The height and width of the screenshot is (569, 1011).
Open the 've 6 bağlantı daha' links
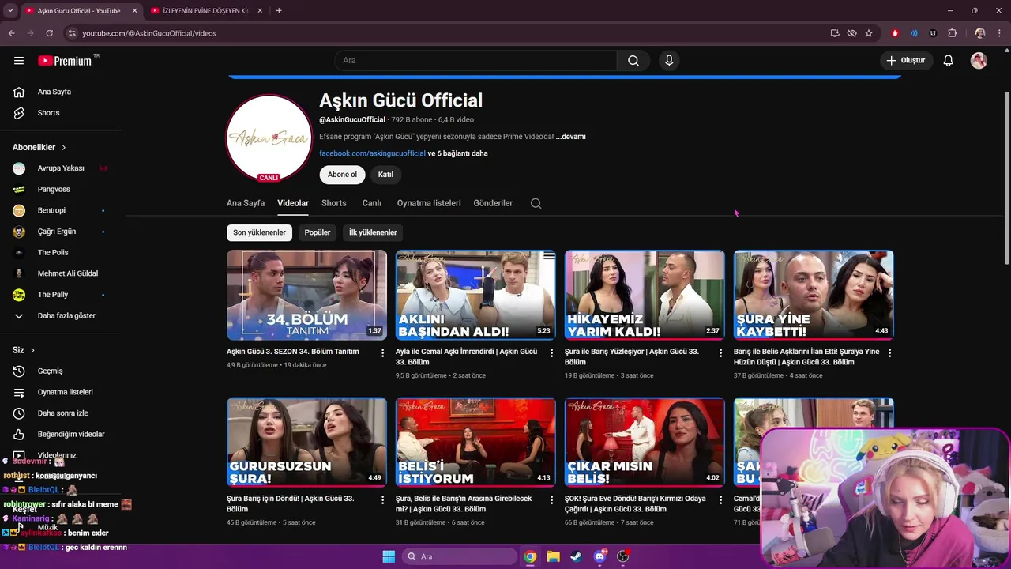(458, 153)
